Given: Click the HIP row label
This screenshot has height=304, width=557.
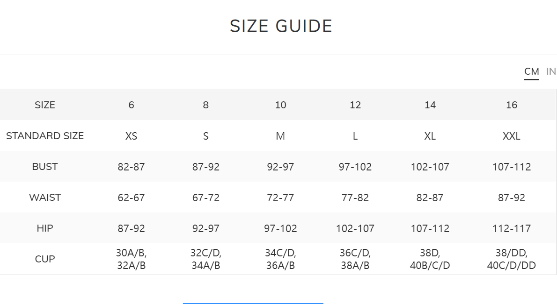Looking at the screenshot, I should click(45, 228).
